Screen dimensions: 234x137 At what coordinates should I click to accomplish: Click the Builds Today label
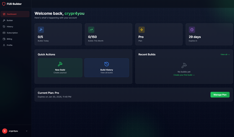click(x=43, y=41)
